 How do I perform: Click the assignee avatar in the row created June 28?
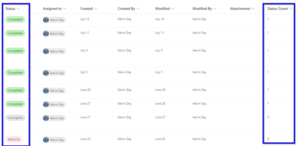[x=46, y=91]
